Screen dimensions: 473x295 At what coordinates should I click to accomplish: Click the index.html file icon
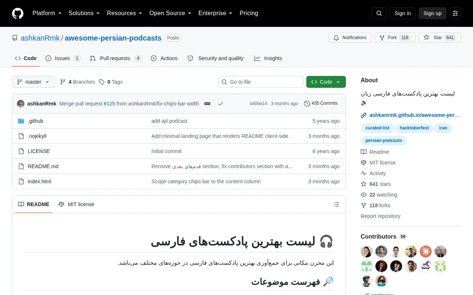click(x=21, y=181)
